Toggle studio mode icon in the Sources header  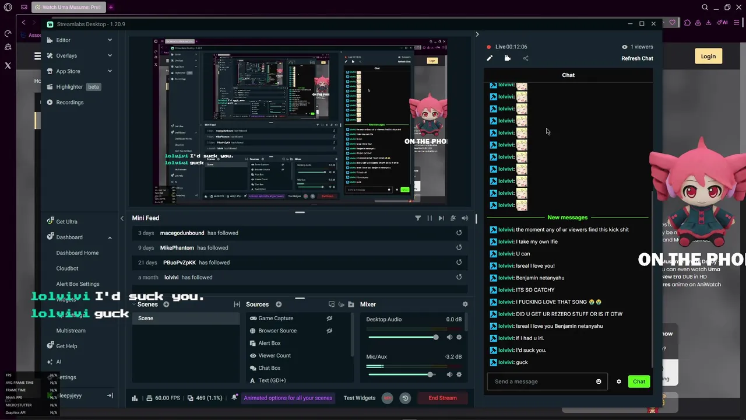(341, 304)
